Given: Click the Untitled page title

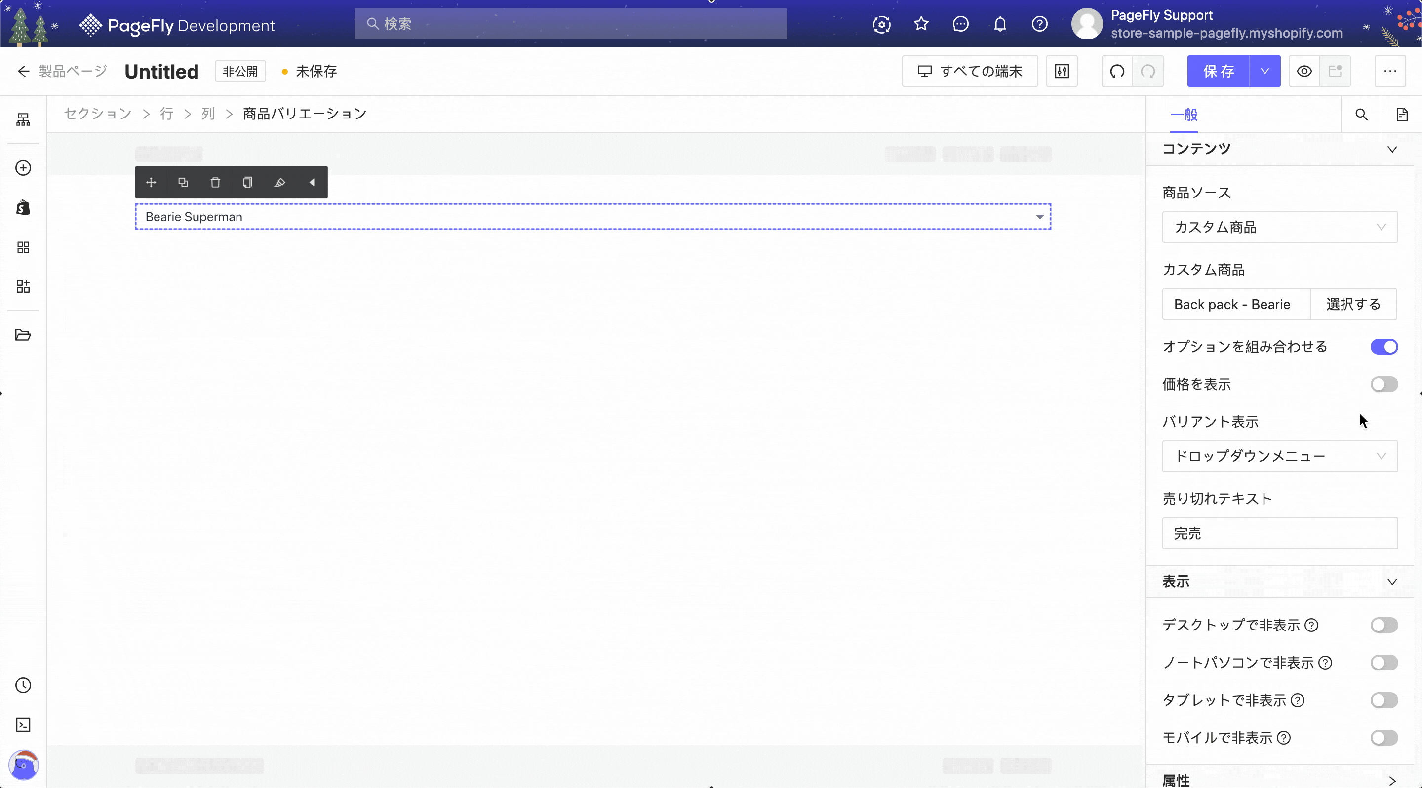Looking at the screenshot, I should pos(161,71).
